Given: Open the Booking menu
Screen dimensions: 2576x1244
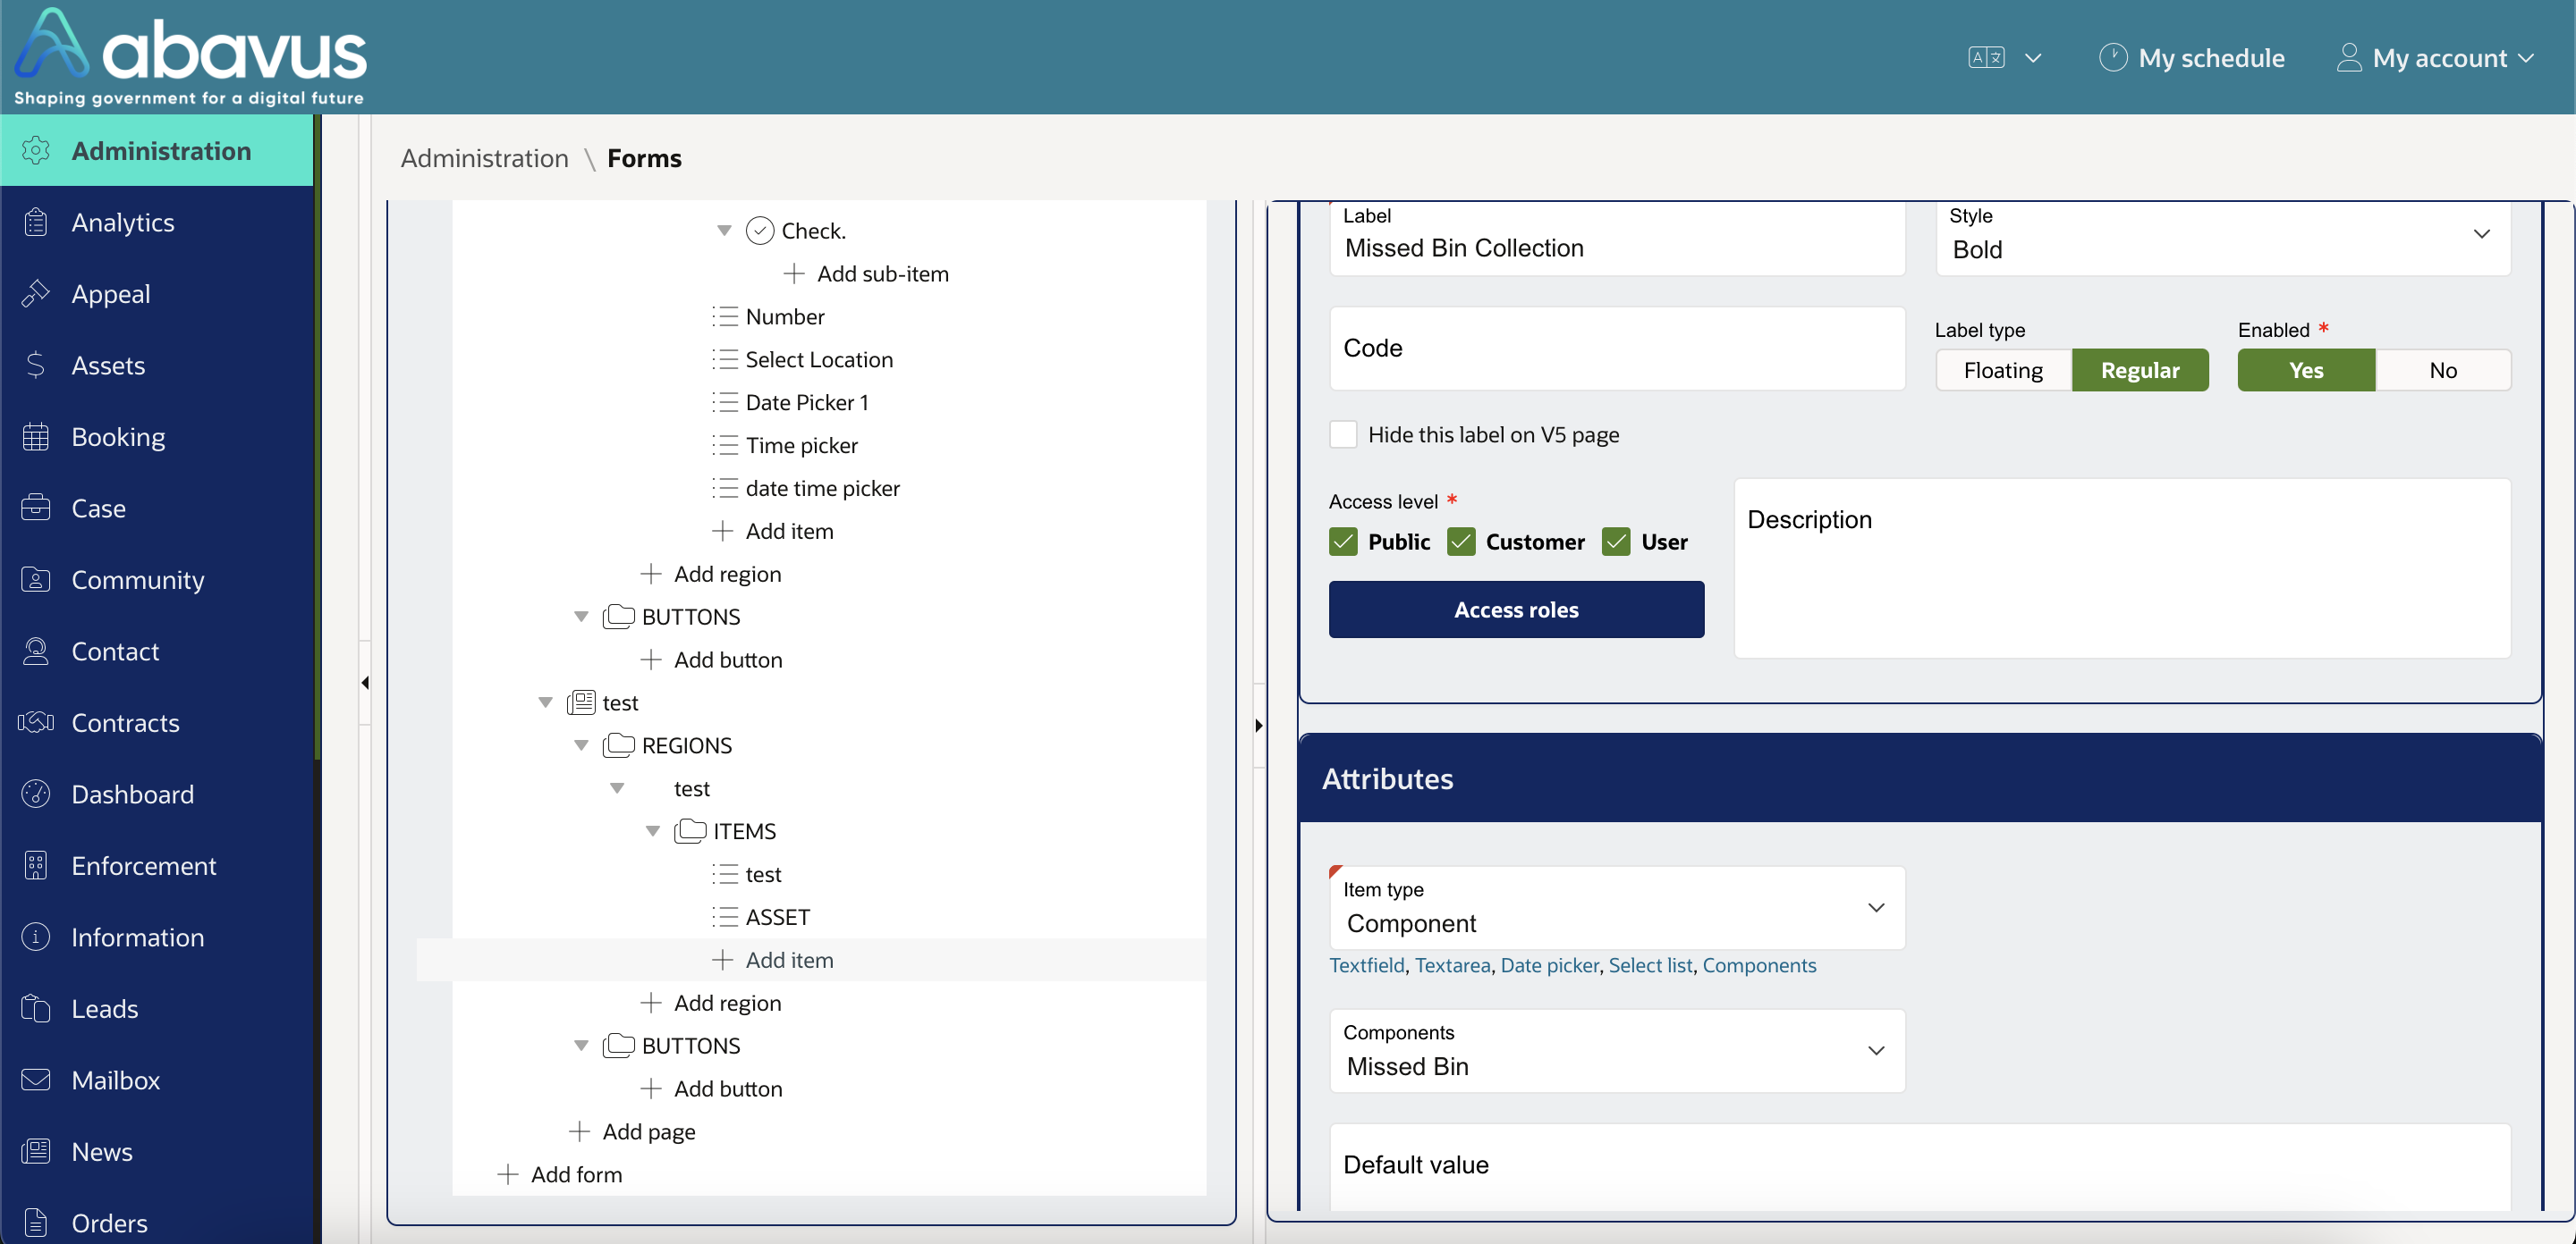Looking at the screenshot, I should point(158,437).
